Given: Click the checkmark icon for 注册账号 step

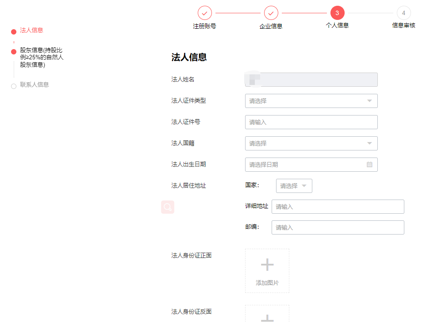Looking at the screenshot, I should click(x=204, y=13).
